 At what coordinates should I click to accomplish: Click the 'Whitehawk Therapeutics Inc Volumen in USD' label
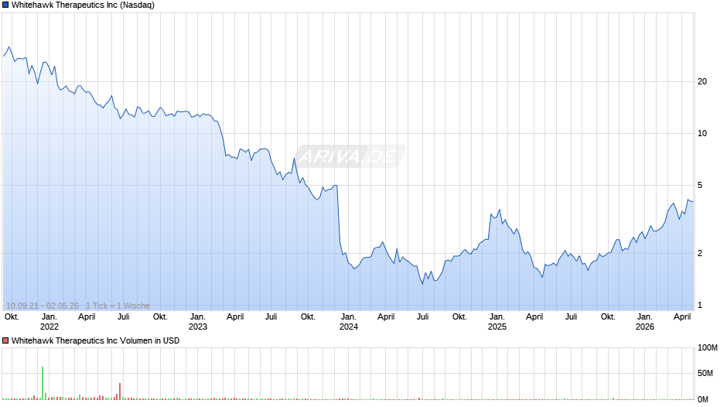click(x=95, y=340)
